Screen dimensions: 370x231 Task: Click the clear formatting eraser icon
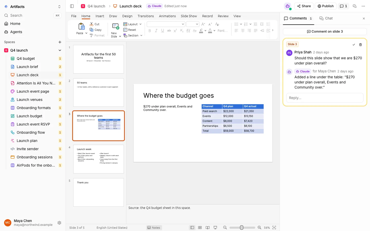coord(217,24)
